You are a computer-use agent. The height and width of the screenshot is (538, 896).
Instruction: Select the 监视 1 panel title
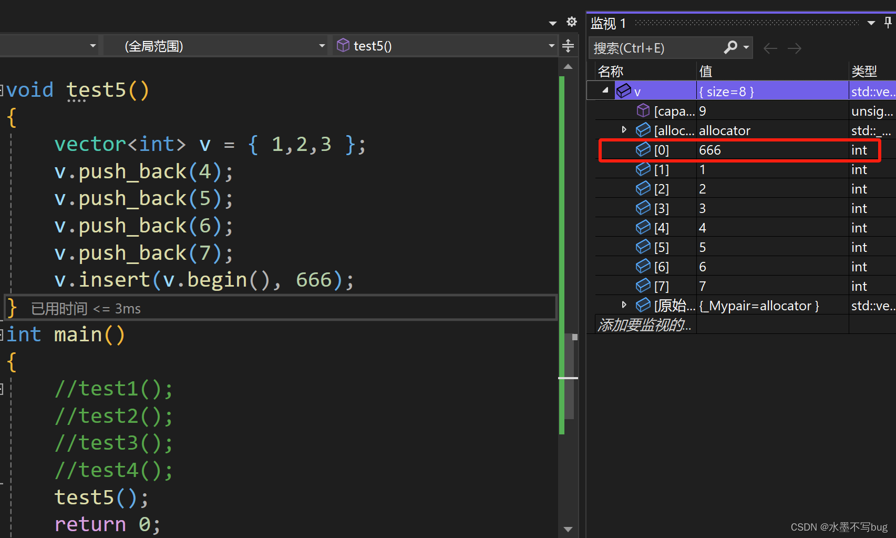coord(608,23)
